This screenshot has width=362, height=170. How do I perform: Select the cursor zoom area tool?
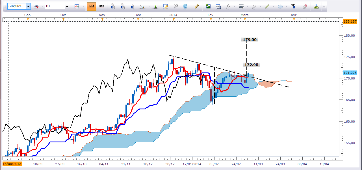pyautogui.click(x=133, y=6)
